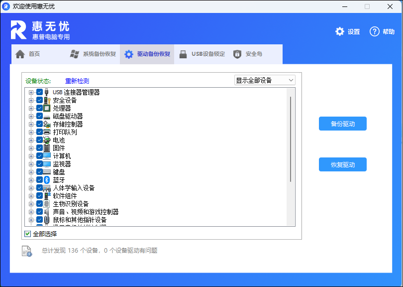Click the 处理器 processor chip icon
The height and width of the screenshot is (287, 403).
(x=46, y=108)
